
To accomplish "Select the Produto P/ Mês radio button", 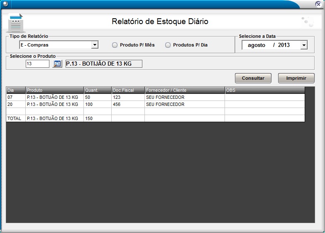I will click(x=115, y=45).
